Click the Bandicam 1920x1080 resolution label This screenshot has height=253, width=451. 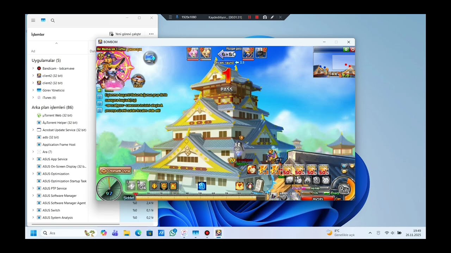[x=189, y=17]
